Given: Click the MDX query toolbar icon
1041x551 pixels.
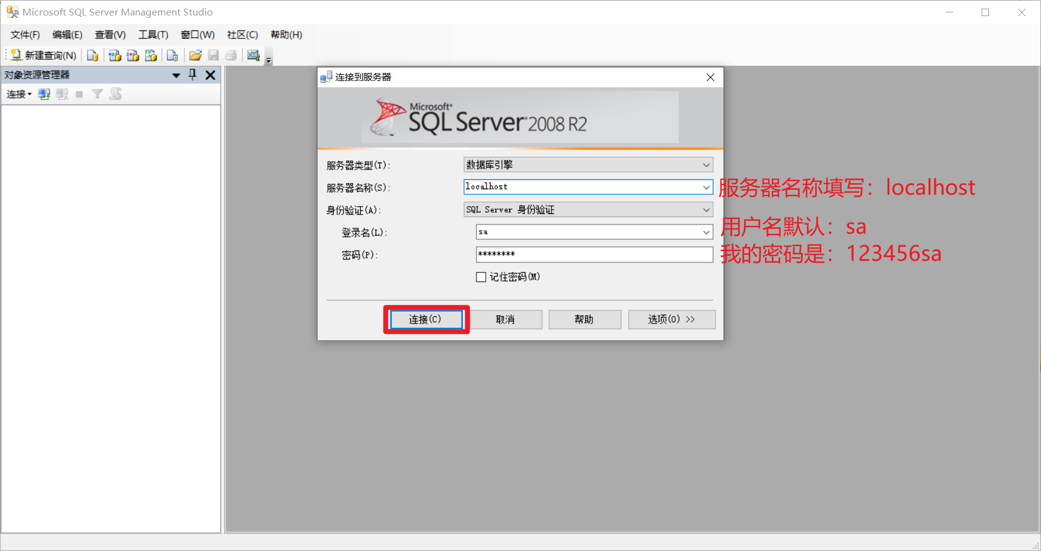Looking at the screenshot, I should (114, 56).
